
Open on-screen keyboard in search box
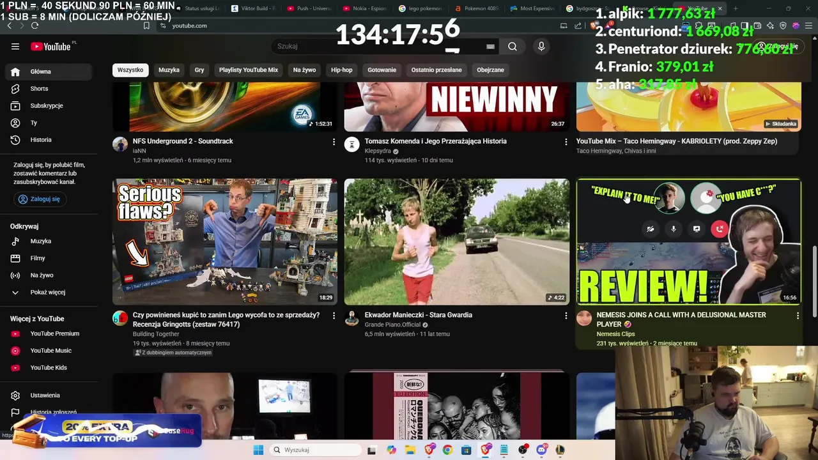coord(490,46)
